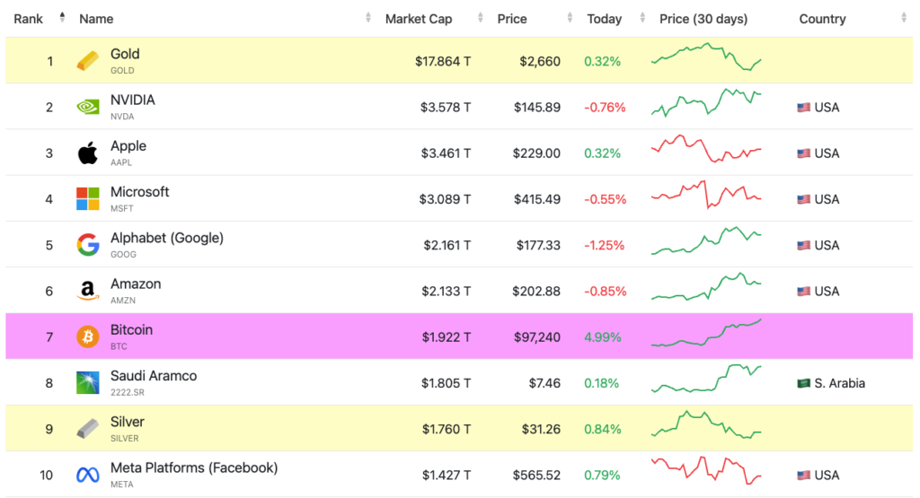This screenshot has height=498, width=920.
Task: Open the Saudi Aramco company link
Action: (154, 376)
